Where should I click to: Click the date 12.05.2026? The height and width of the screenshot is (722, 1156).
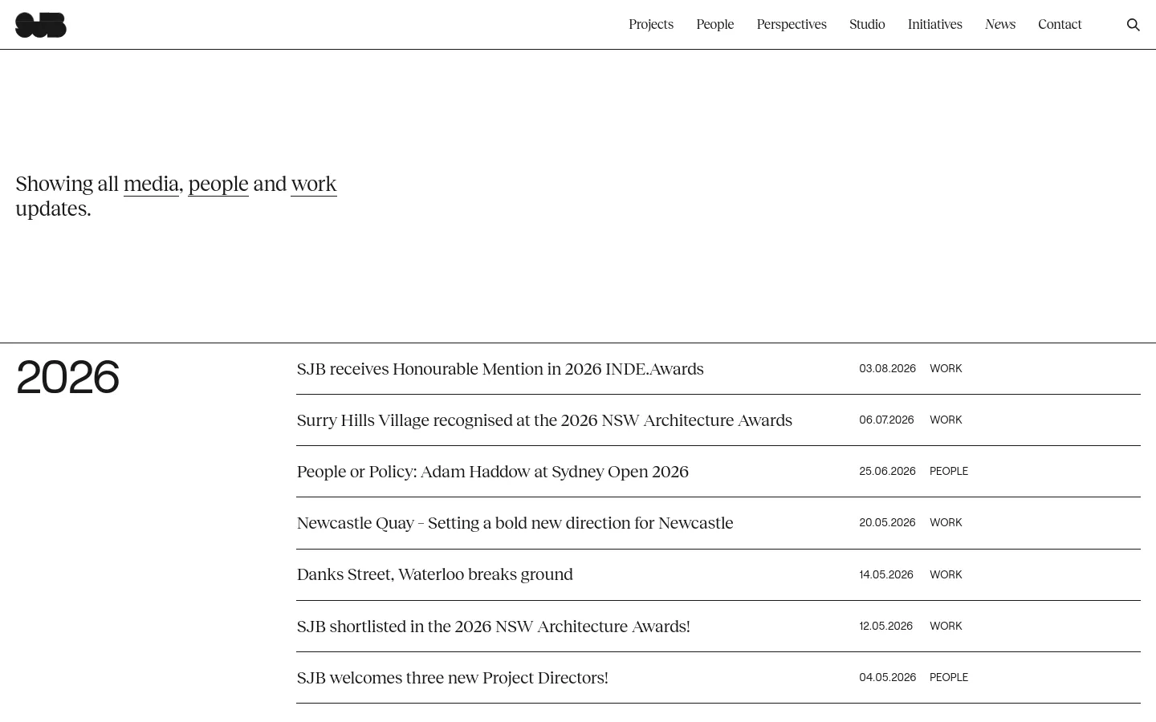click(886, 627)
